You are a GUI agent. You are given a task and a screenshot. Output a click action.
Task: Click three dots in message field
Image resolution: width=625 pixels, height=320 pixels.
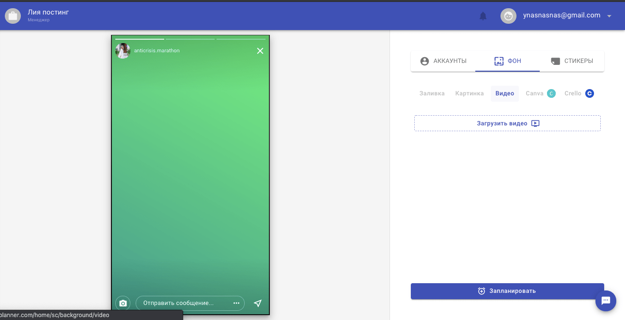pyautogui.click(x=236, y=303)
